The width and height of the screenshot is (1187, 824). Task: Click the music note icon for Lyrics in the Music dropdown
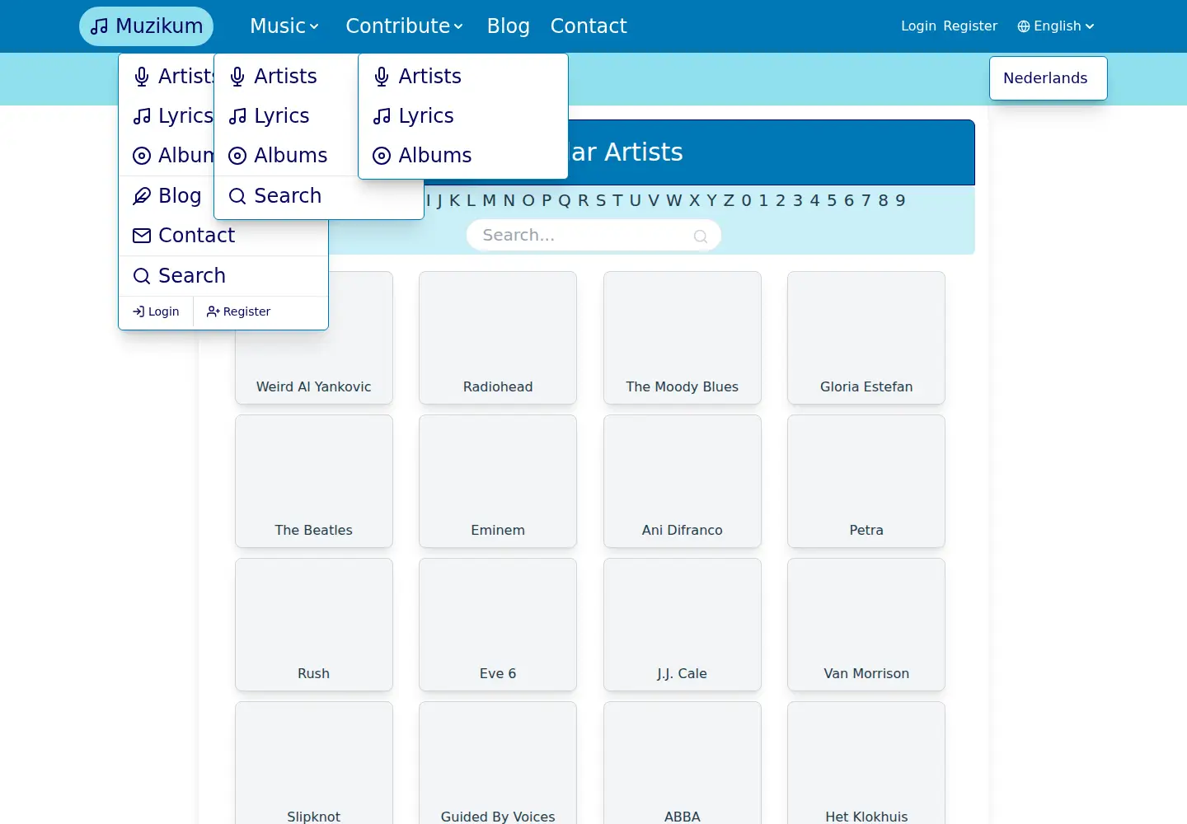coord(237,116)
